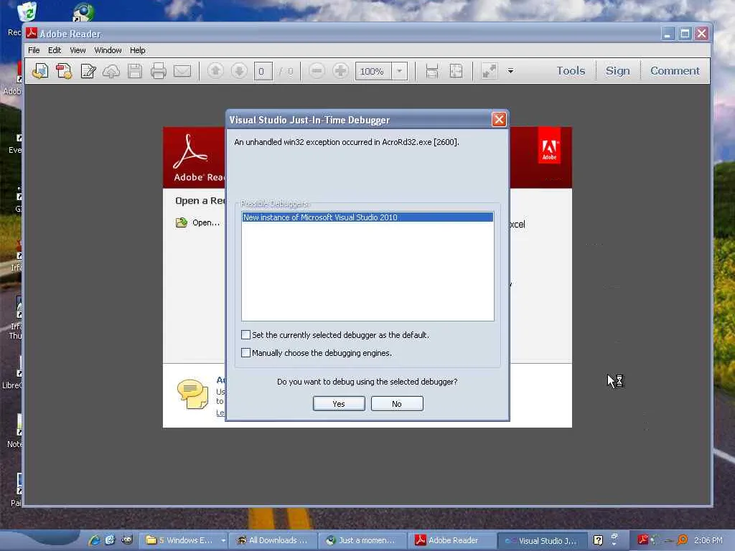Maximize the Adobe Reader window
Screen dimensions: 735x551
tap(685, 33)
